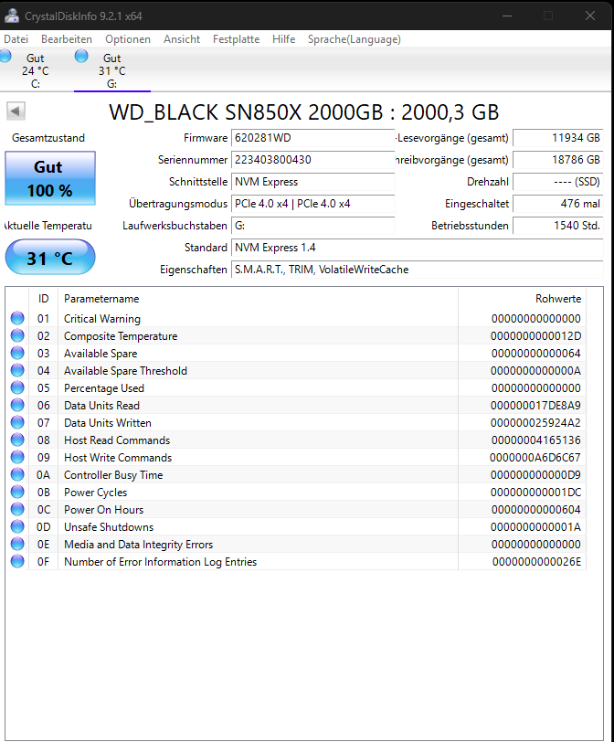Click status orb for Critical Warning row
614x742 pixels.
pyautogui.click(x=17, y=318)
